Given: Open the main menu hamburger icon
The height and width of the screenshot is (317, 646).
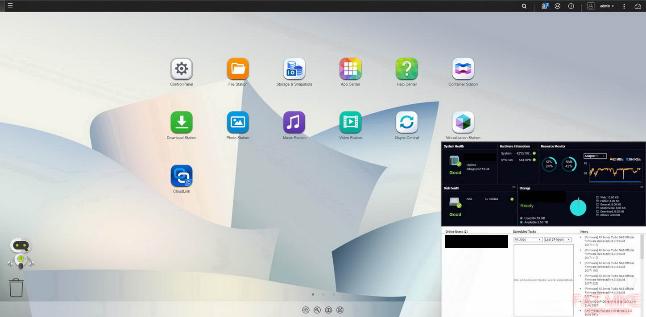Looking at the screenshot, I should (10, 6).
